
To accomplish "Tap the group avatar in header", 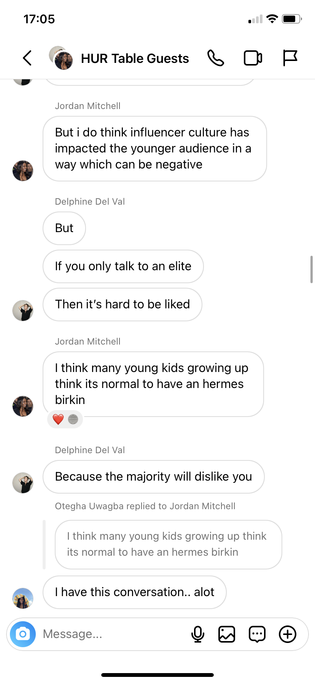I will click(x=61, y=58).
